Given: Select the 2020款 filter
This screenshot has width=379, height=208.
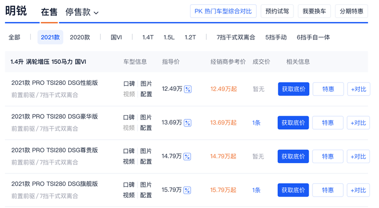Looking at the screenshot, I should coord(80,37).
